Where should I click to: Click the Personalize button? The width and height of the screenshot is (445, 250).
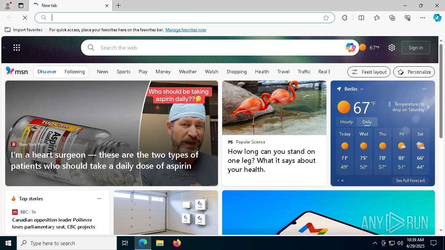414,72
